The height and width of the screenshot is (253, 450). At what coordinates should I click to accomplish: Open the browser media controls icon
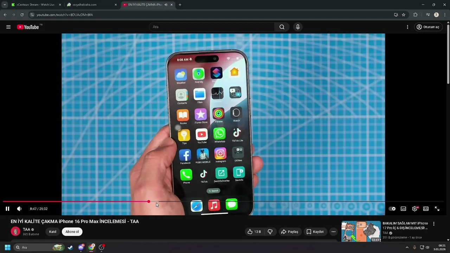click(428, 15)
